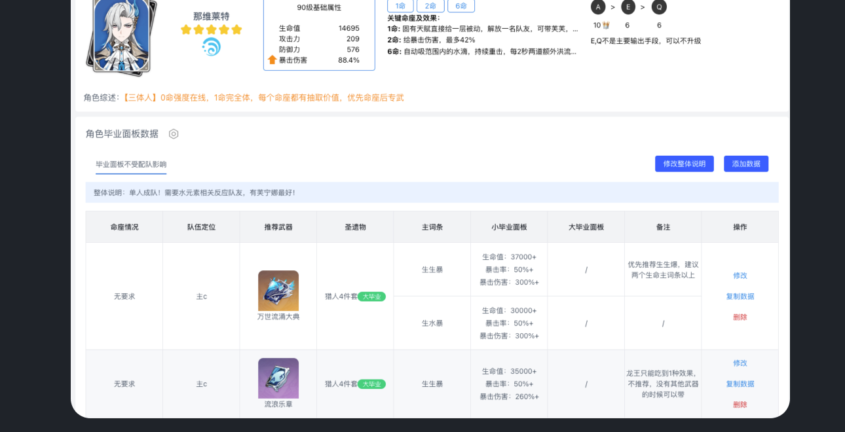This screenshot has width=845, height=432.
Task: Click 修改 in the 万世流涌大典 row
Action: pos(740,276)
